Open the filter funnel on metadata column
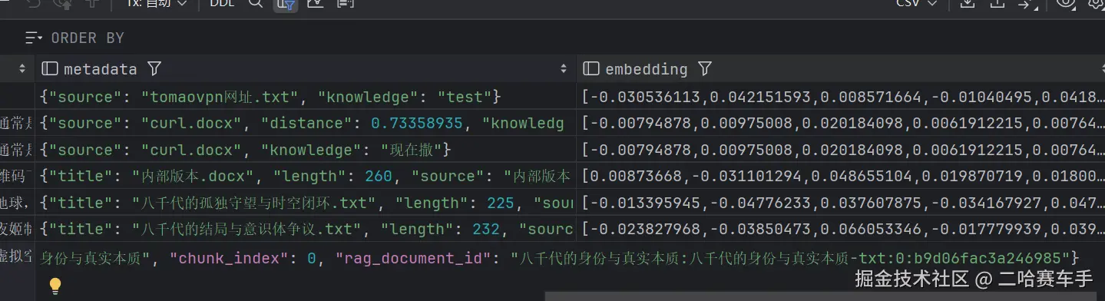1105x301 pixels. pyautogui.click(x=154, y=69)
